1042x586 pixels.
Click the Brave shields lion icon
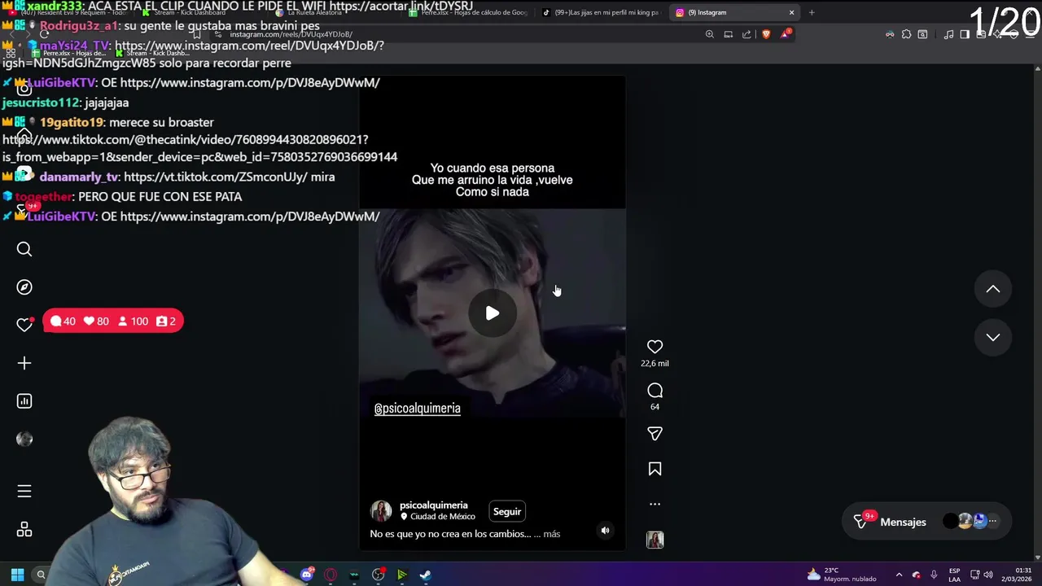pyautogui.click(x=766, y=34)
